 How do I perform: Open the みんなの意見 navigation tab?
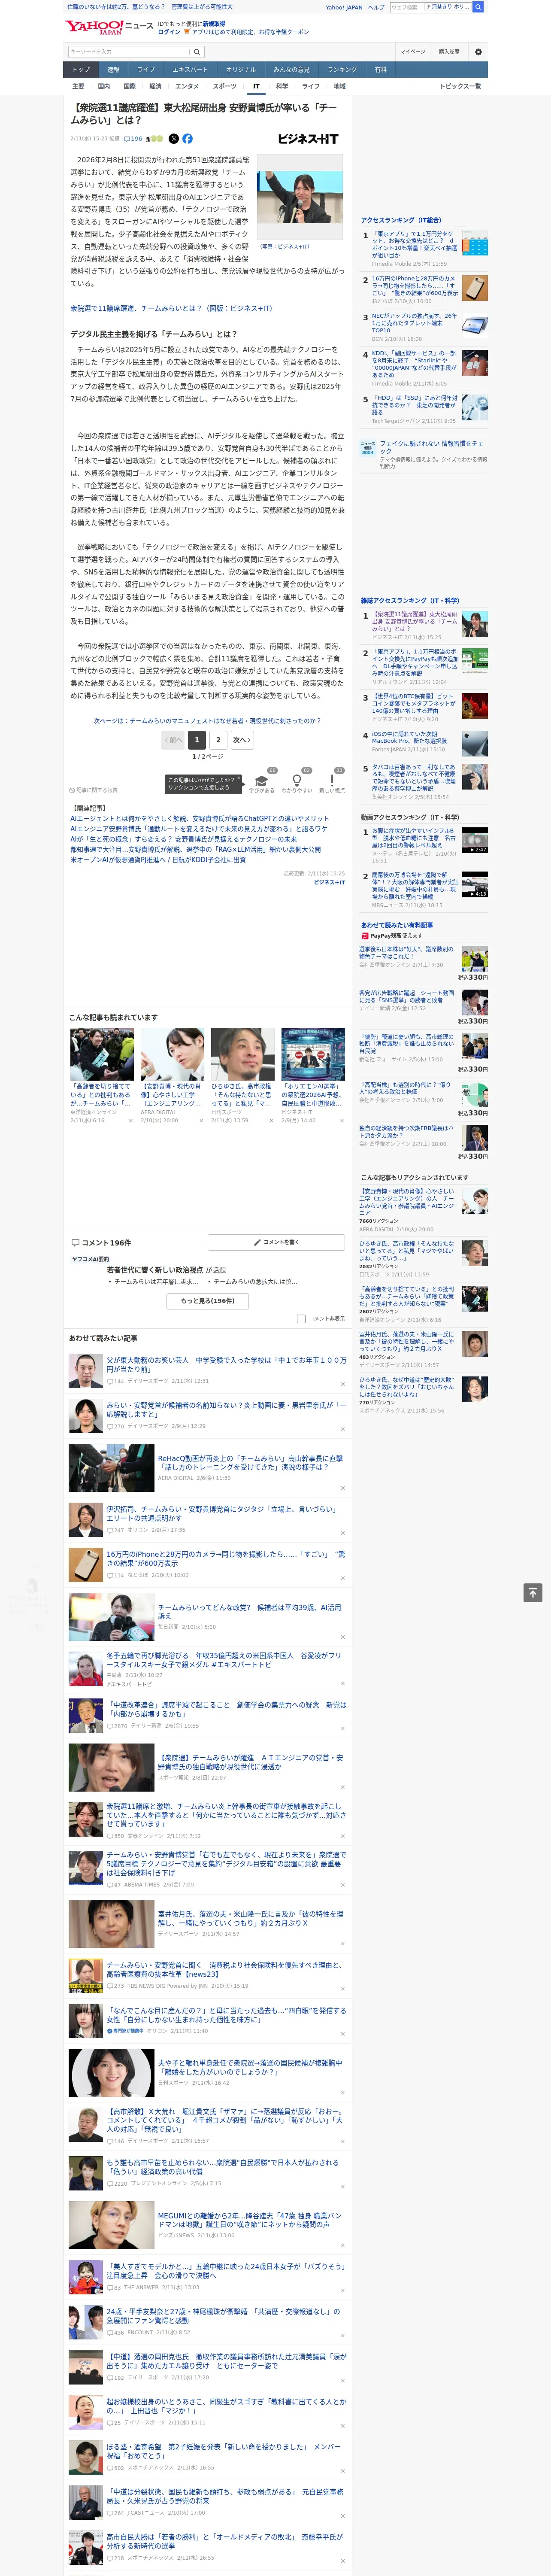pyautogui.click(x=292, y=70)
